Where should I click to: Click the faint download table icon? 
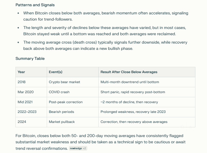point(190,126)
